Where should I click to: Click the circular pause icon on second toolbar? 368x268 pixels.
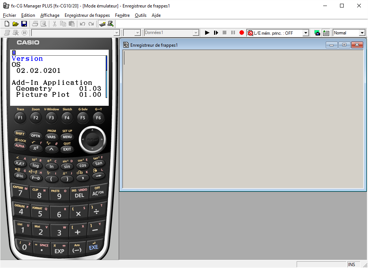[24, 33]
